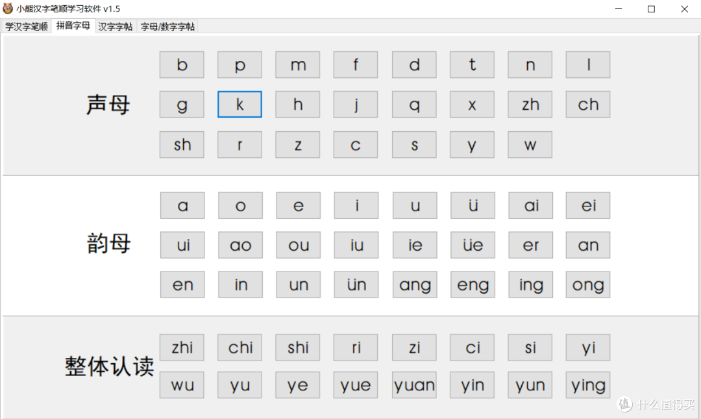This screenshot has height=419, width=701.
Task: Click the final 'ang' button
Action: [x=415, y=285]
